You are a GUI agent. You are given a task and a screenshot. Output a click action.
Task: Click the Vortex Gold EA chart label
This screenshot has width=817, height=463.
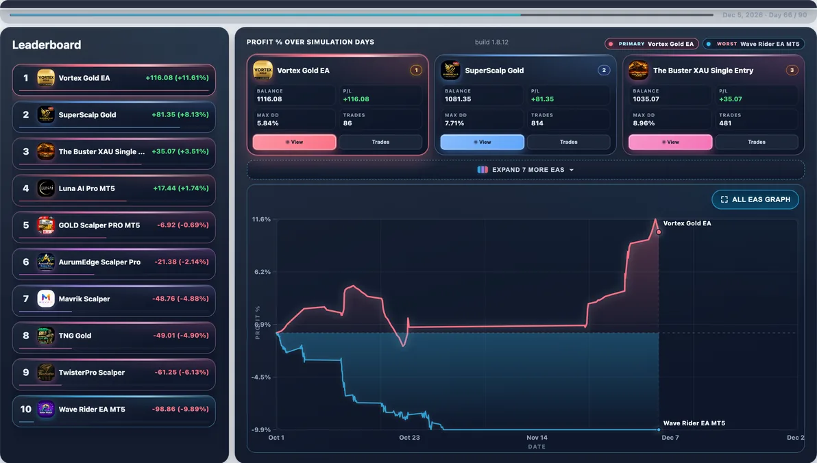point(687,223)
